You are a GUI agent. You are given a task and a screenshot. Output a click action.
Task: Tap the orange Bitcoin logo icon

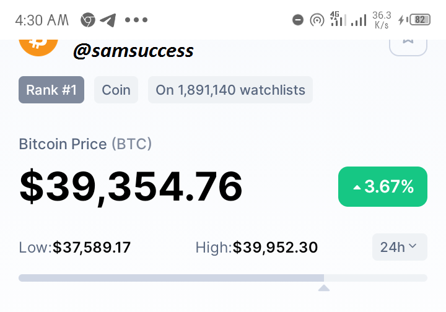pos(38,47)
